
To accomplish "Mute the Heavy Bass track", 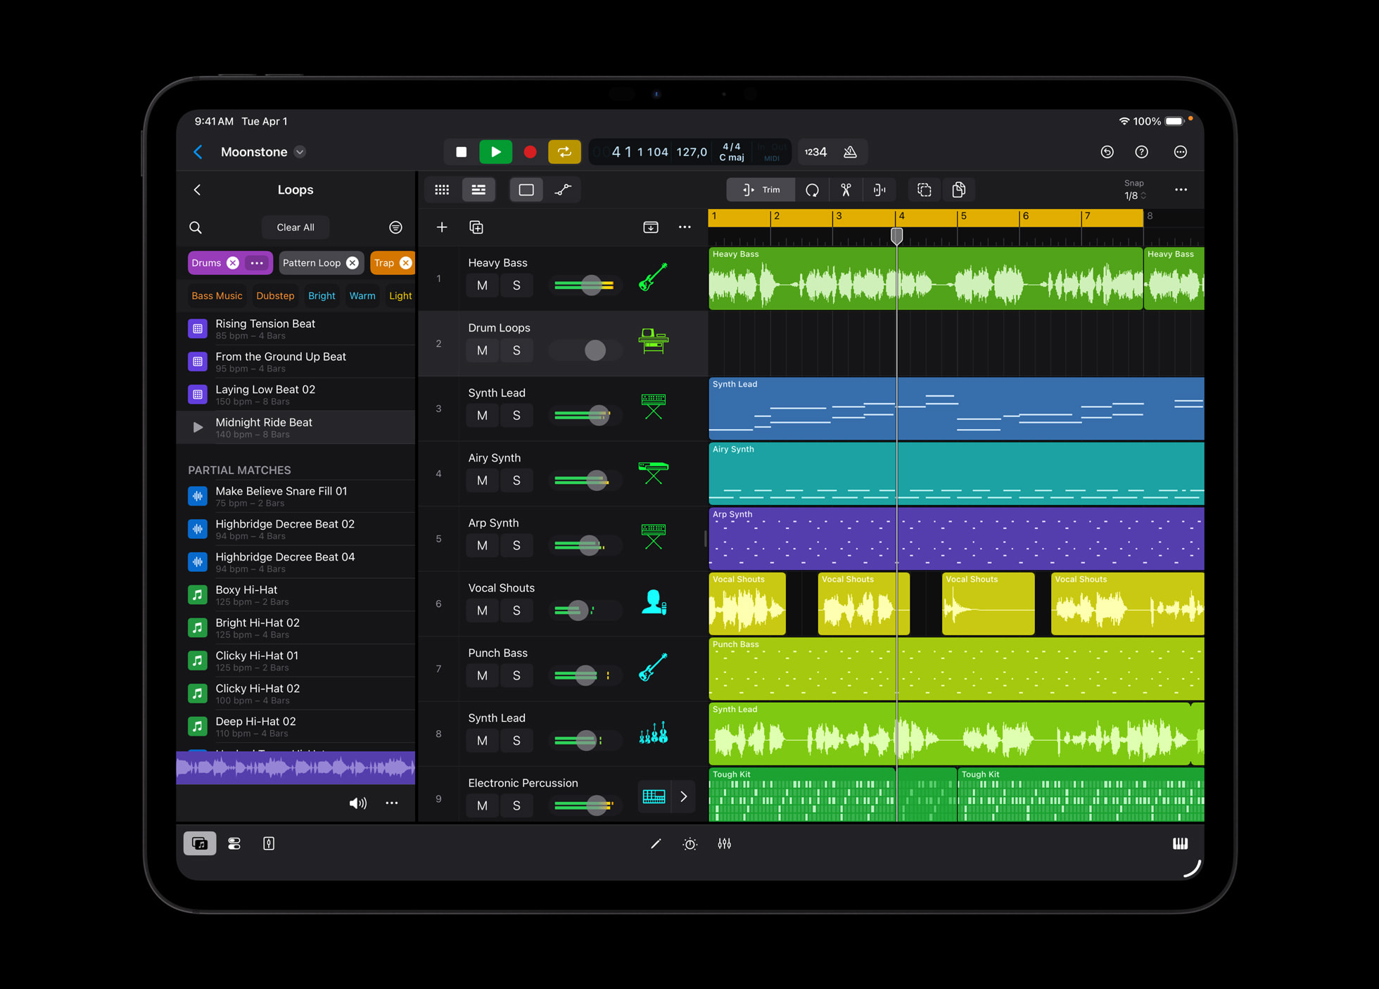I will tap(482, 285).
